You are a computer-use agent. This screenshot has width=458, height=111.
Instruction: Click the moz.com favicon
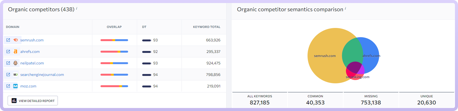[15, 86]
